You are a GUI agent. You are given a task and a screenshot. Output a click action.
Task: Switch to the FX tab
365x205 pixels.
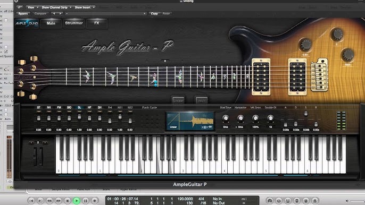97,23
